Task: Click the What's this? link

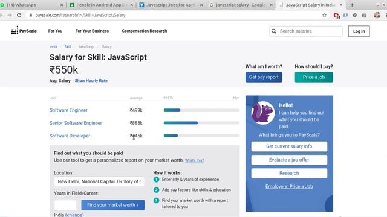Action: tap(195, 160)
